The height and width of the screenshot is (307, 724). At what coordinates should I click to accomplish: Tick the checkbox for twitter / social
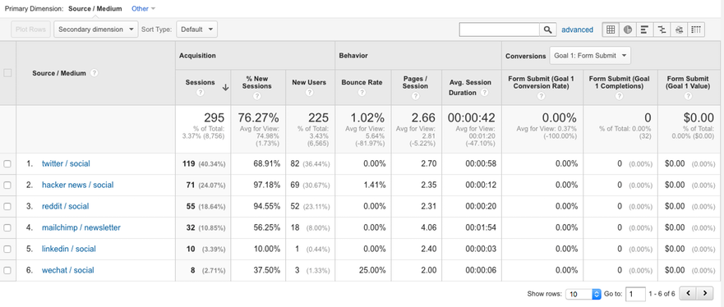(7, 163)
